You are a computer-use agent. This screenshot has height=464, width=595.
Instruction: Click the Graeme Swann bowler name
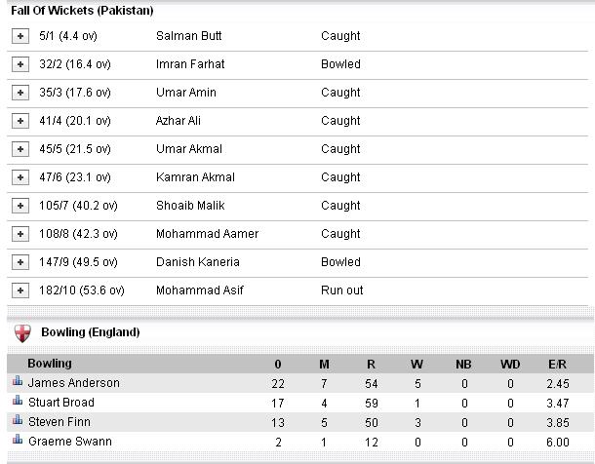pyautogui.click(x=70, y=442)
